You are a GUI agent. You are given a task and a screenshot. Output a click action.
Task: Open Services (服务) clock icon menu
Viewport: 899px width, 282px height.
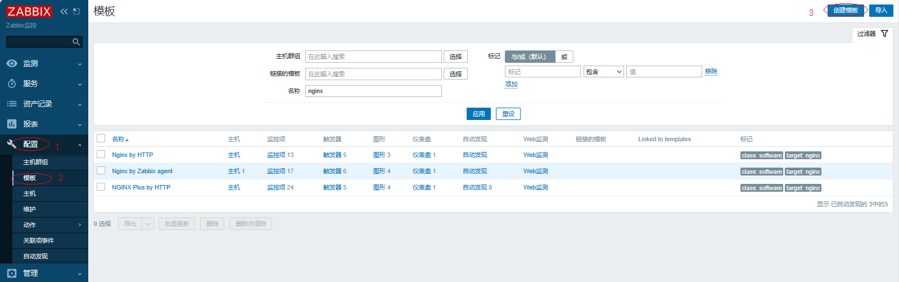(12, 84)
